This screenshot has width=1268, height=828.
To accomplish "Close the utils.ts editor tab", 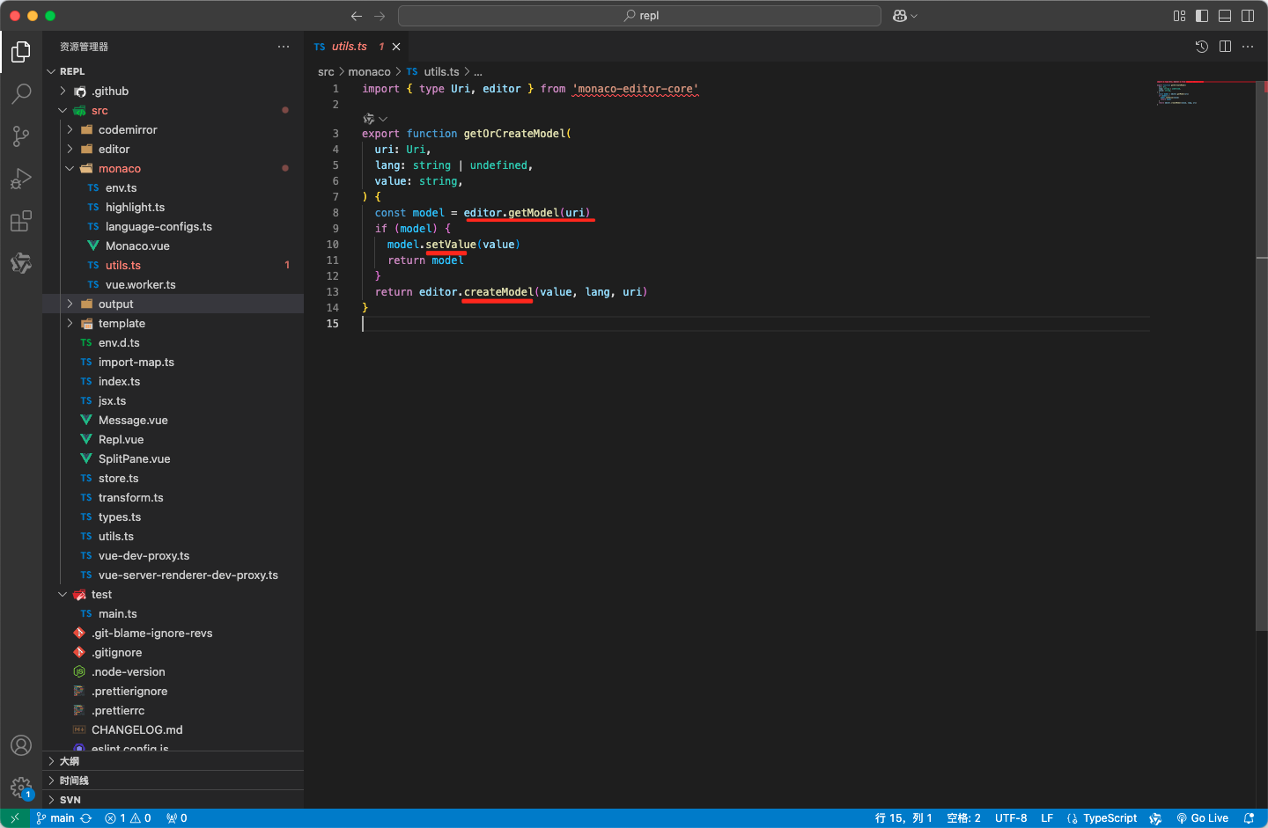I will 396,47.
